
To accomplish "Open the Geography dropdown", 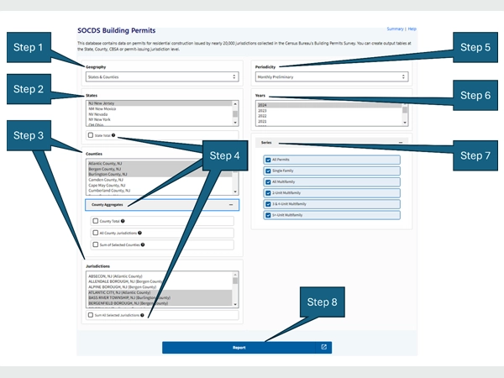I will point(162,76).
